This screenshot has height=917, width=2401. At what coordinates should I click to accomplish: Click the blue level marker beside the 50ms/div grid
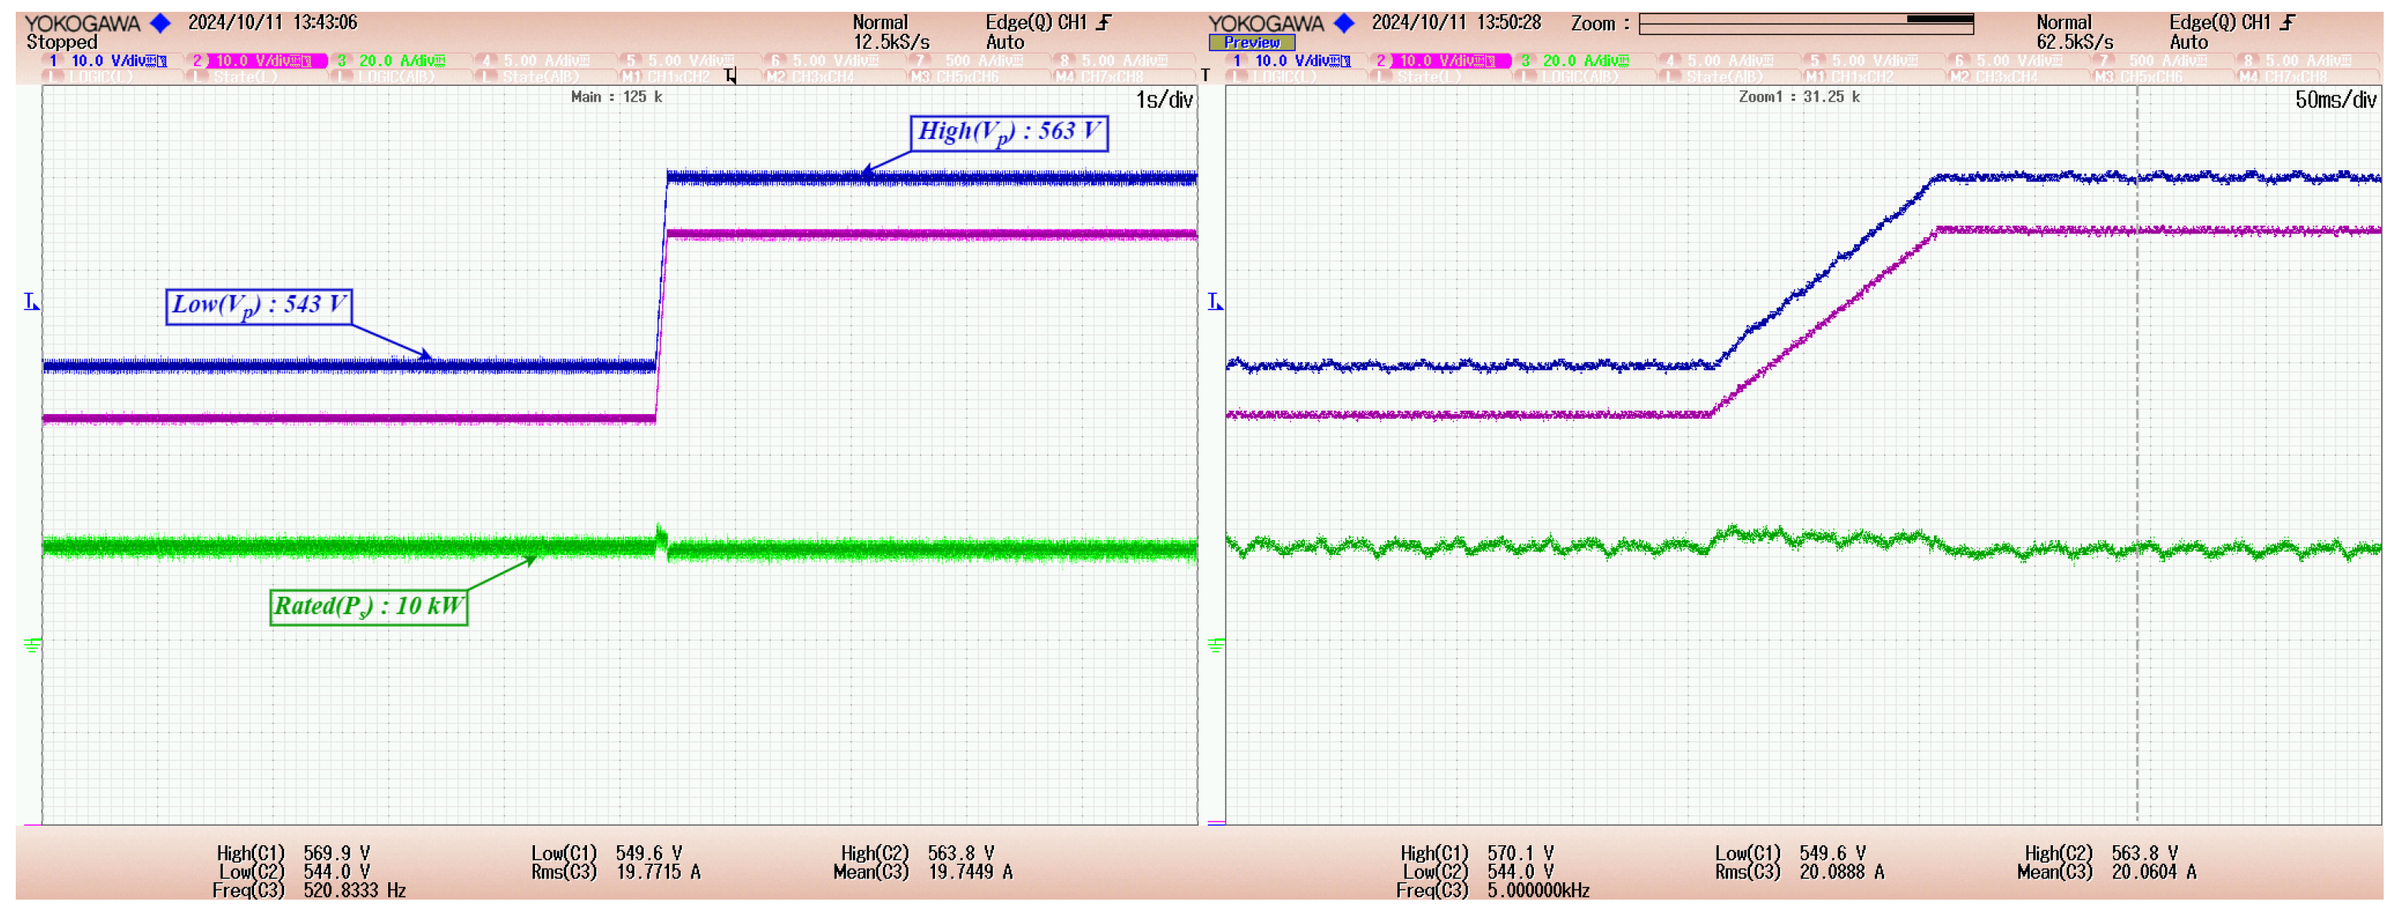[1214, 302]
